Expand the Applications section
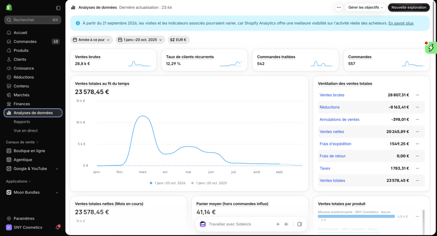The height and width of the screenshot is (236, 437). pyautogui.click(x=18, y=181)
